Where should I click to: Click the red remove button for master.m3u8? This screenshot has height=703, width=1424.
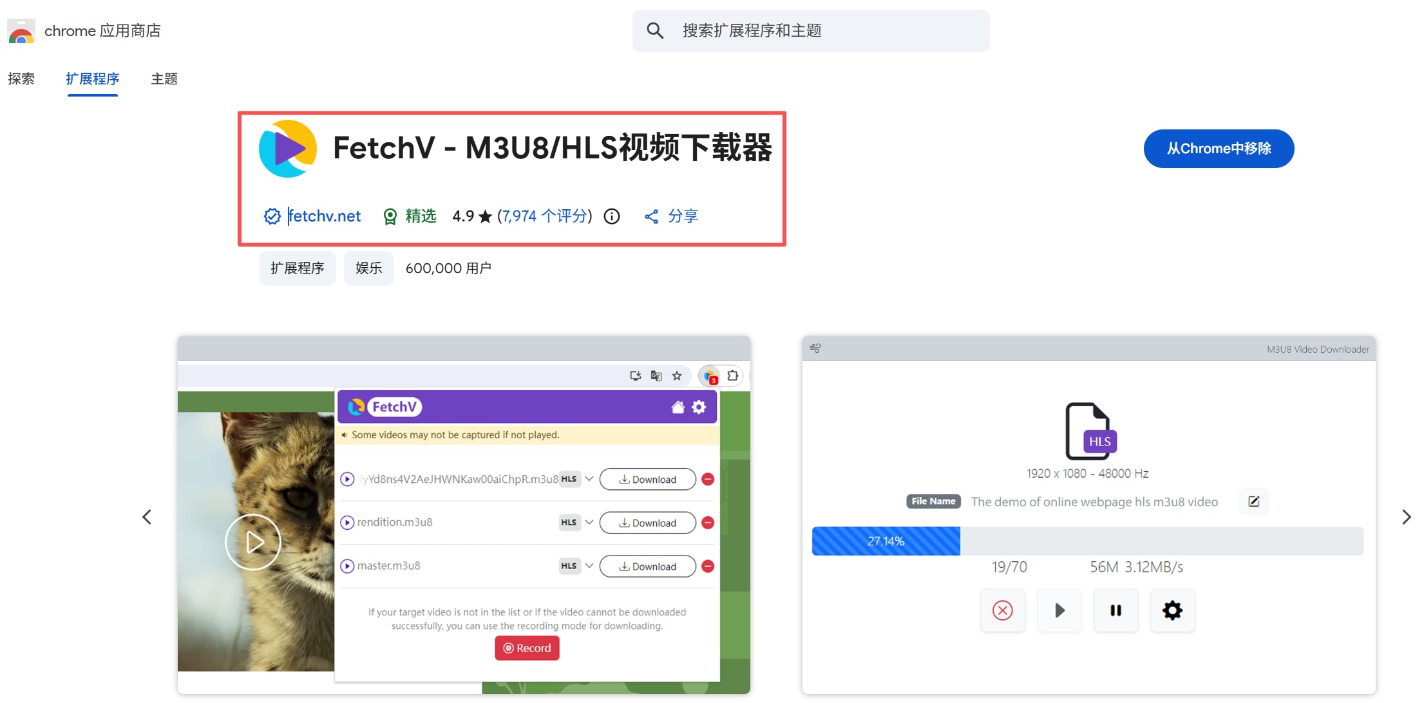[707, 567]
